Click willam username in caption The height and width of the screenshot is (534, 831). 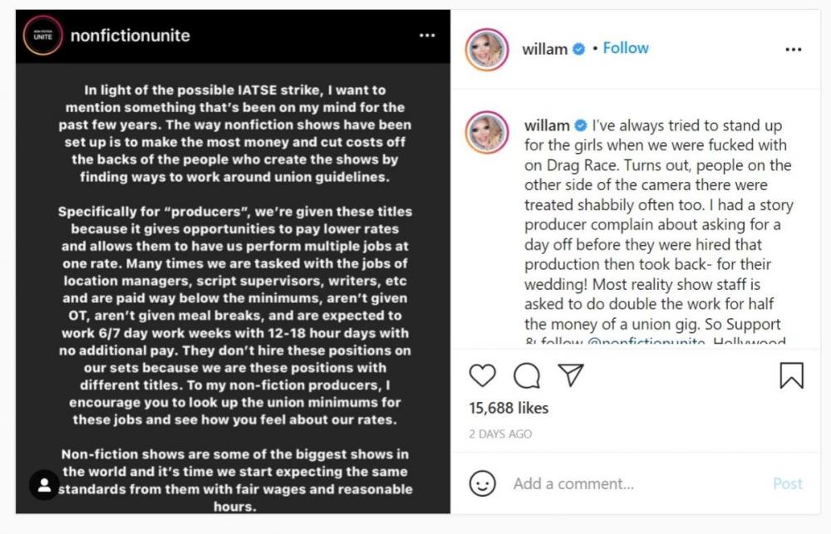[547, 126]
